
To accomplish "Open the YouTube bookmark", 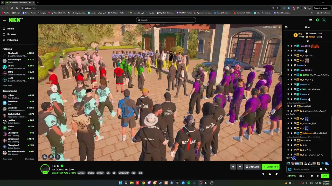I will tap(6, 13).
